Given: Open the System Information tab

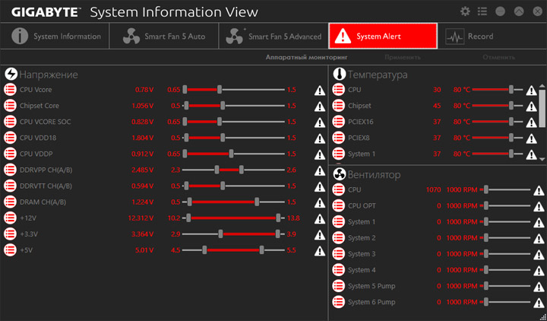Looking at the screenshot, I should click(x=55, y=36).
